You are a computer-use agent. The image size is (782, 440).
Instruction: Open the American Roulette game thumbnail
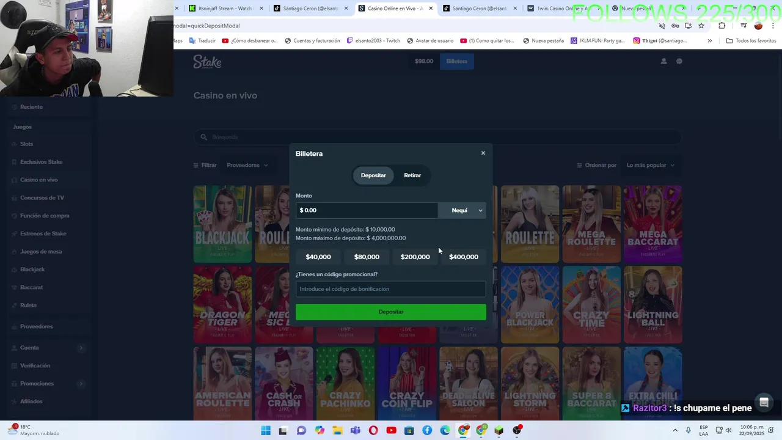tap(222, 384)
